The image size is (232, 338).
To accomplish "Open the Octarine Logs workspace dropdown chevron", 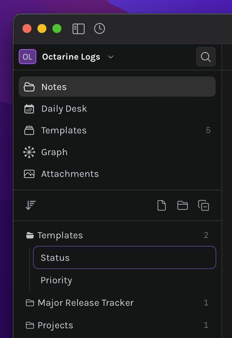I will click(111, 57).
